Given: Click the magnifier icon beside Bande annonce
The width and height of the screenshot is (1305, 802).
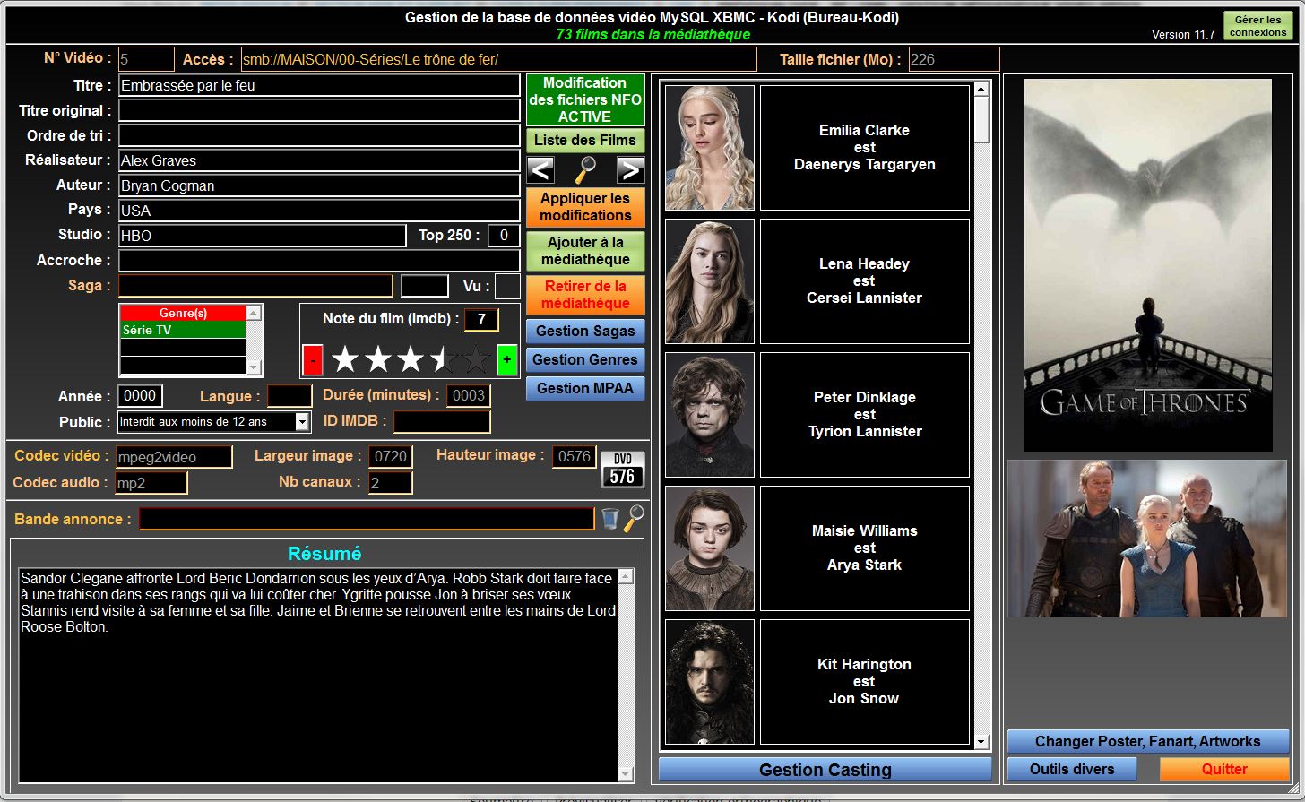Looking at the screenshot, I should click(x=634, y=518).
